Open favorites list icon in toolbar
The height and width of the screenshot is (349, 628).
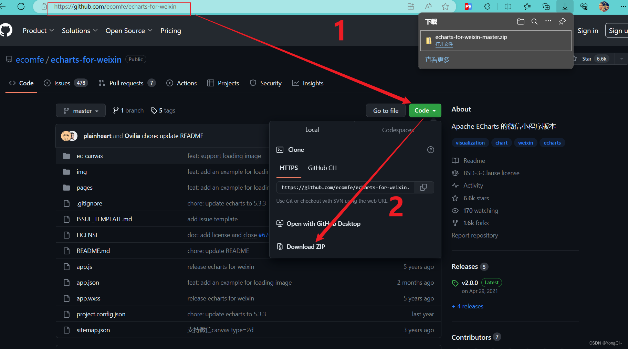pyautogui.click(x=527, y=7)
